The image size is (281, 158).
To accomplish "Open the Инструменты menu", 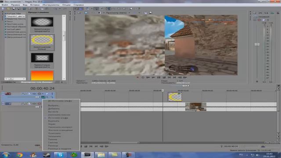I will click(x=51, y=5).
